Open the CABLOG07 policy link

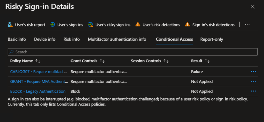point(38,72)
